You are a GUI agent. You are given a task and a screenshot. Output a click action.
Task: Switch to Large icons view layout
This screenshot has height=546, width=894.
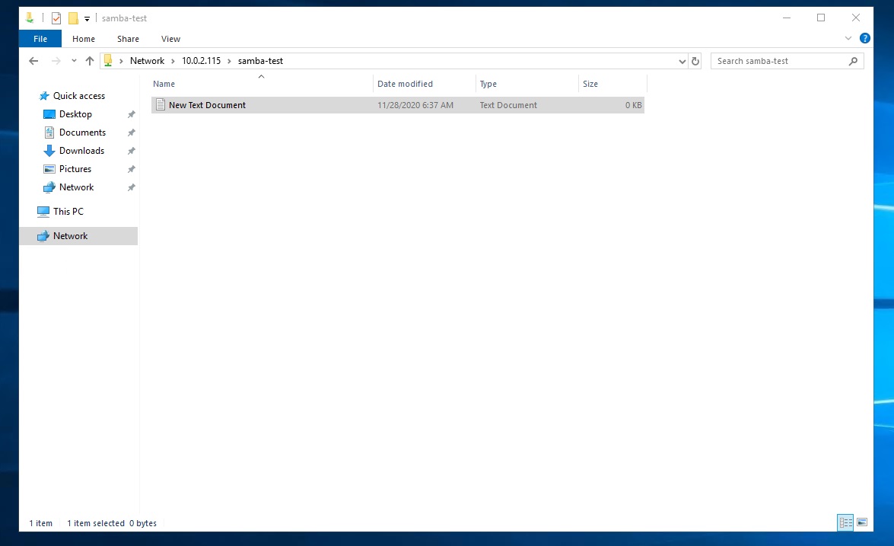pos(862,522)
